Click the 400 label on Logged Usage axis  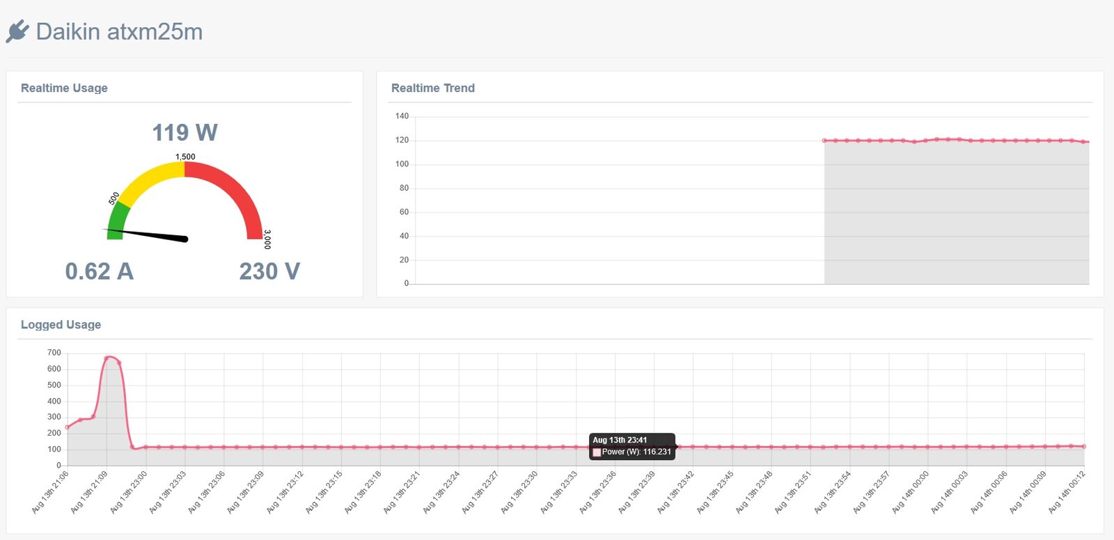[x=54, y=401]
